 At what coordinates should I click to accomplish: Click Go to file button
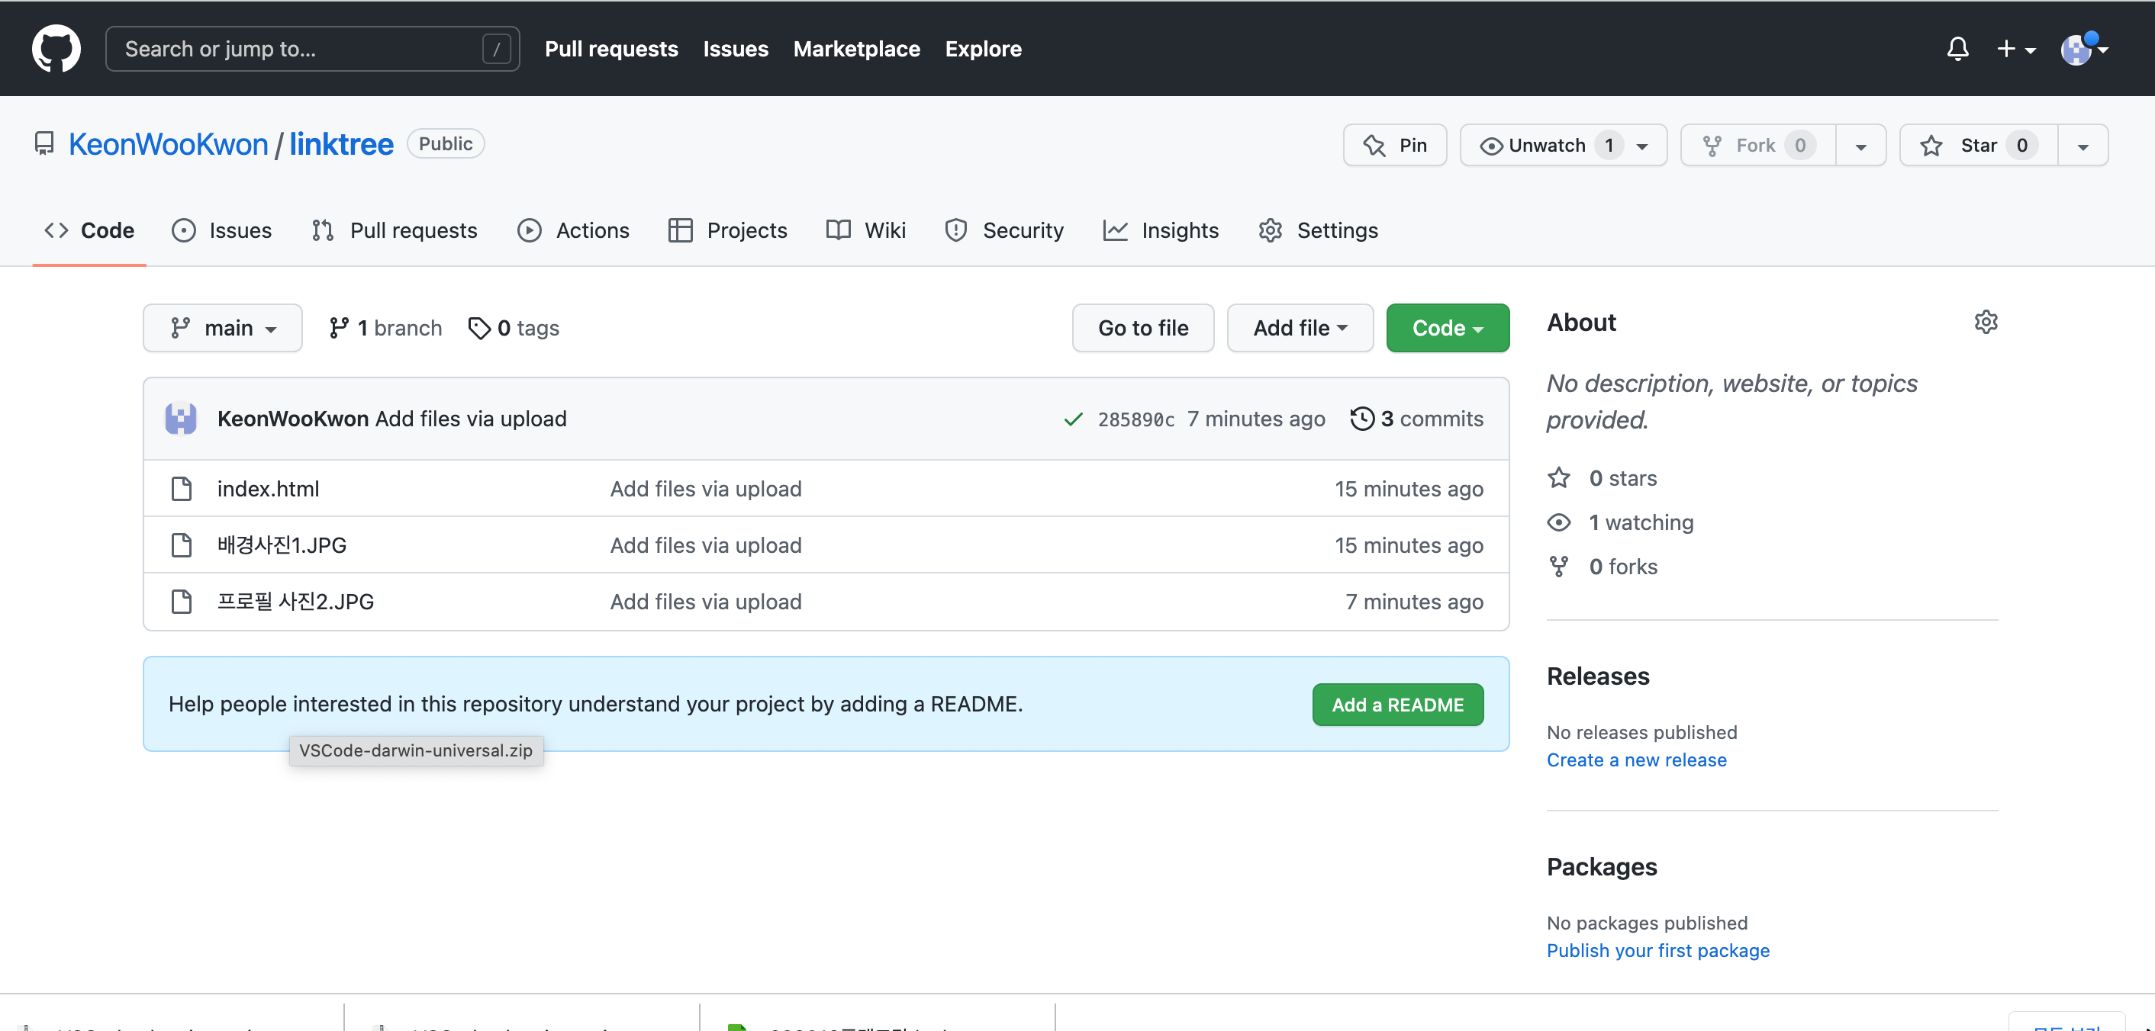click(x=1143, y=328)
